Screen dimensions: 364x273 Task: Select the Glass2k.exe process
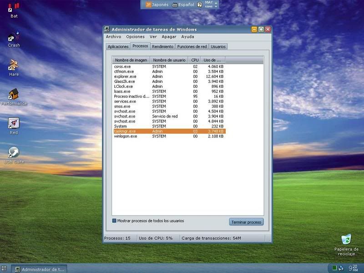tap(169, 81)
